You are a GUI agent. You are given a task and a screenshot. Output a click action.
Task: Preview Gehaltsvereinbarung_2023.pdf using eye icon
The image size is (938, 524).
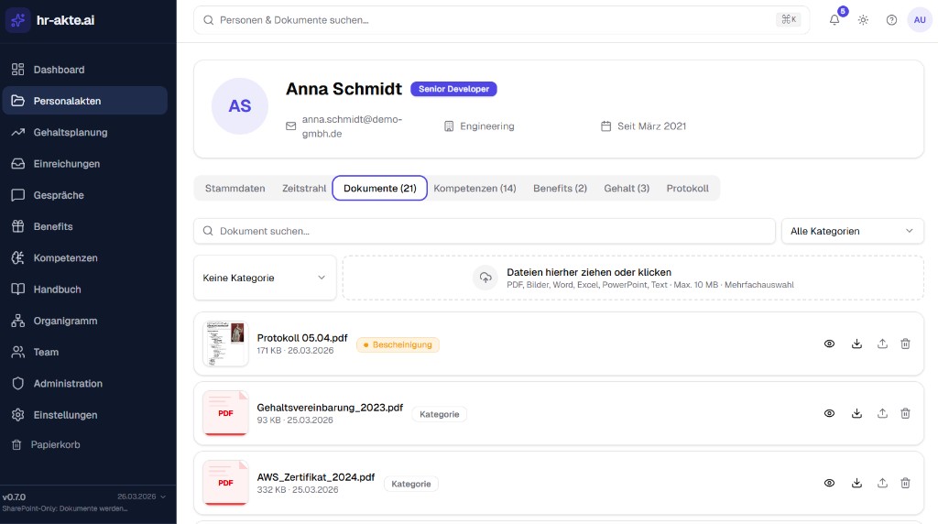coord(829,413)
